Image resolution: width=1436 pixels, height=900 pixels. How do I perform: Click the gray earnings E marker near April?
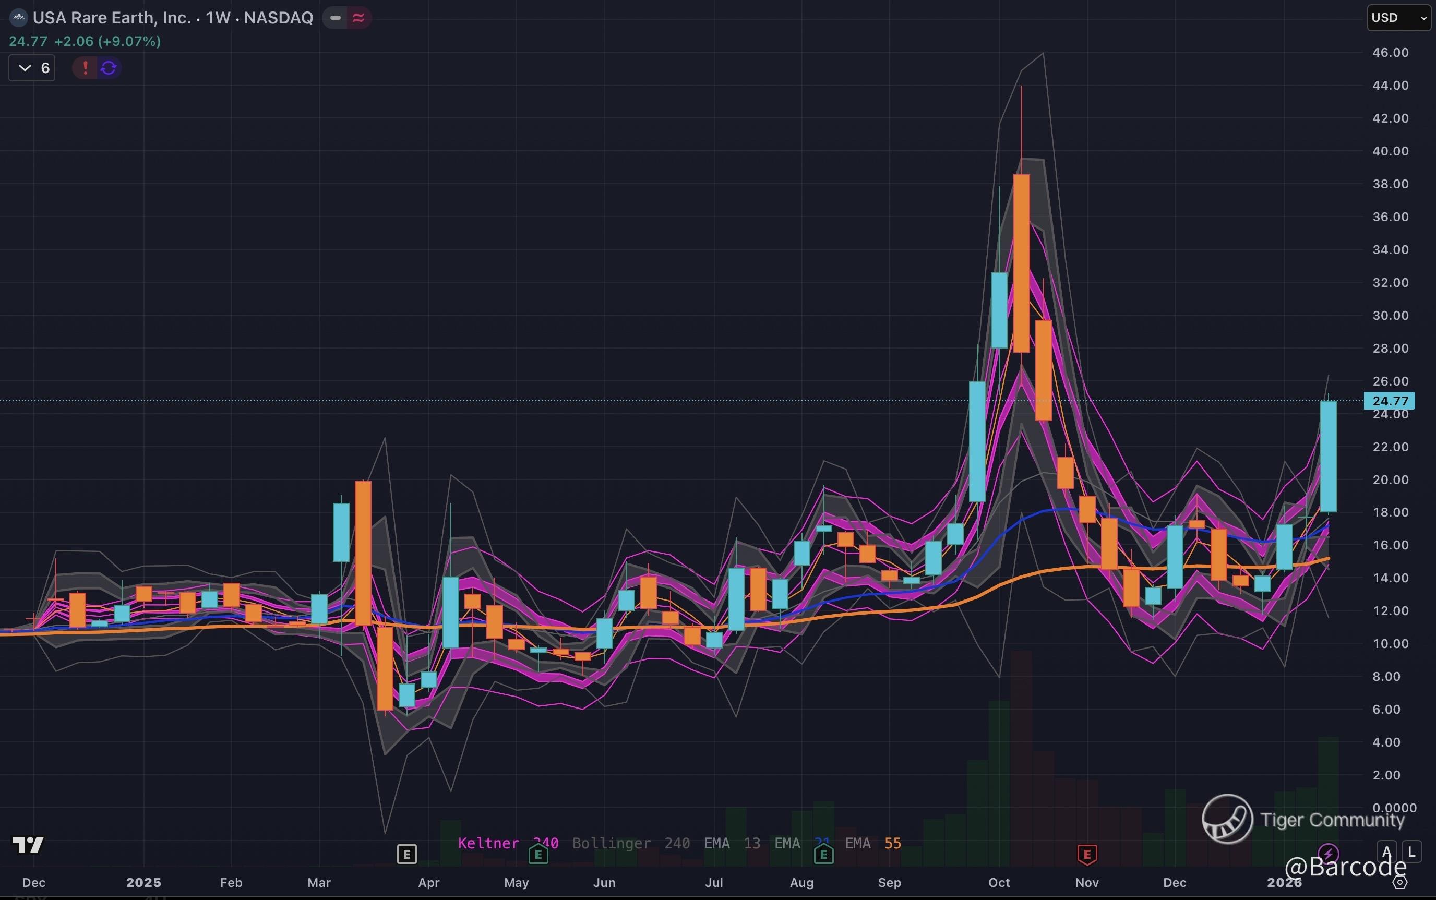406,855
